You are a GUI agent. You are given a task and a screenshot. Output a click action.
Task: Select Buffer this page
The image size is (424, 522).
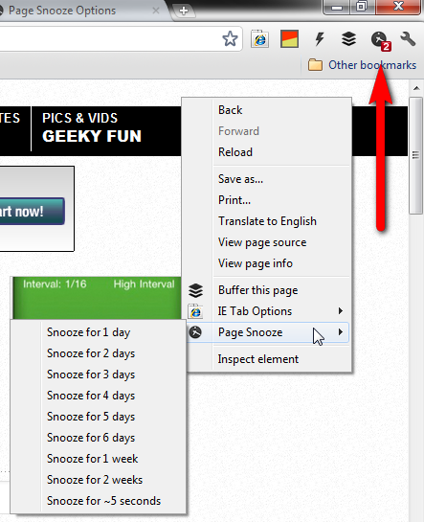coord(268,290)
